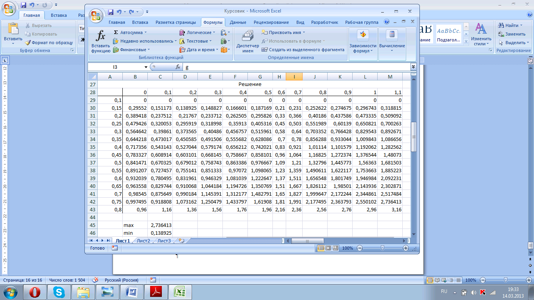534x300 pixels.
Task: Save the workbook from Excel's quick access toolbar
Action: (x=111, y=12)
